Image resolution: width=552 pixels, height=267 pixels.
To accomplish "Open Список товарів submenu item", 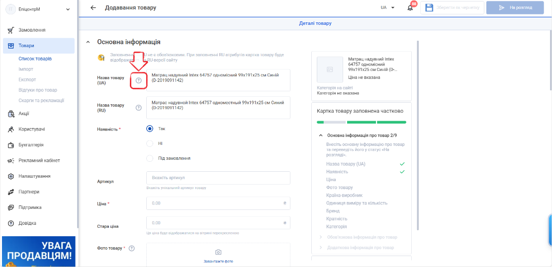I will point(35,59).
